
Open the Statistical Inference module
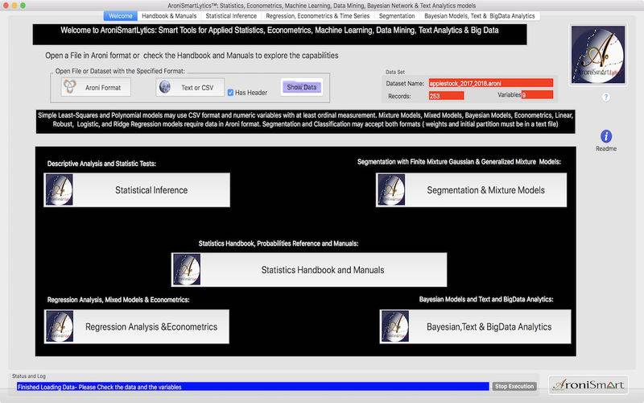click(x=137, y=190)
